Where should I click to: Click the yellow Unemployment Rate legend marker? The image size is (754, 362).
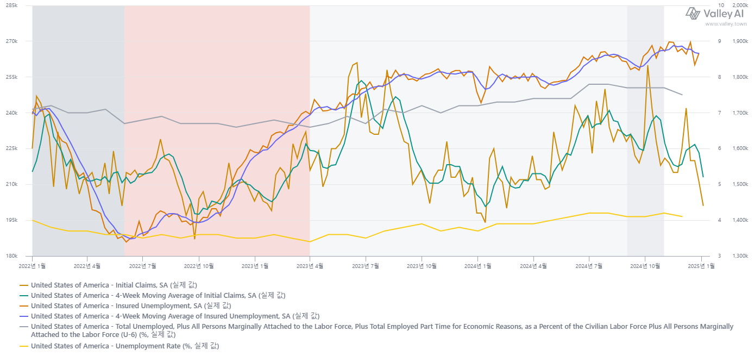[24, 346]
